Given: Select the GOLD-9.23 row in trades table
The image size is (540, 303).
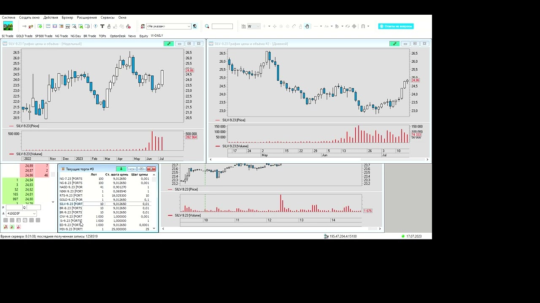Looking at the screenshot, I should tap(105, 199).
